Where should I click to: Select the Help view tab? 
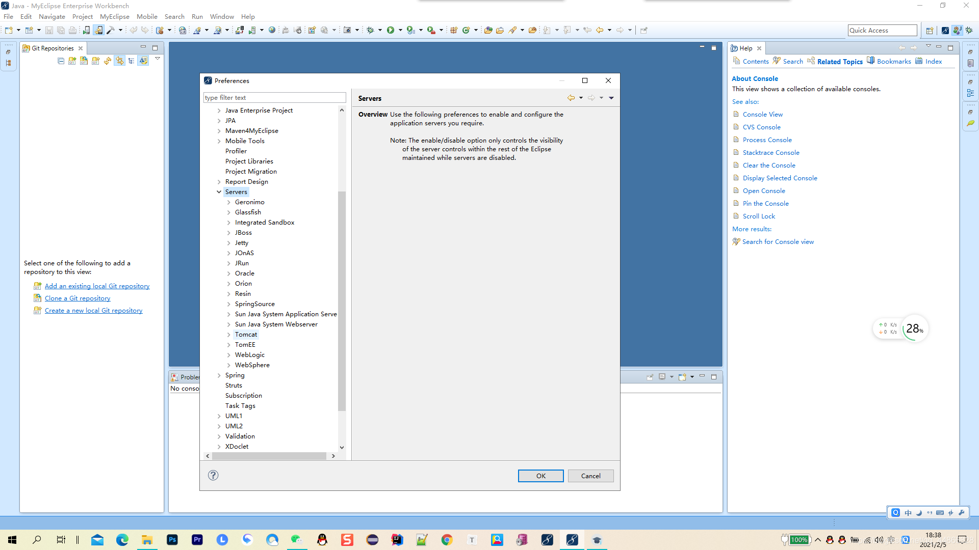click(x=746, y=48)
